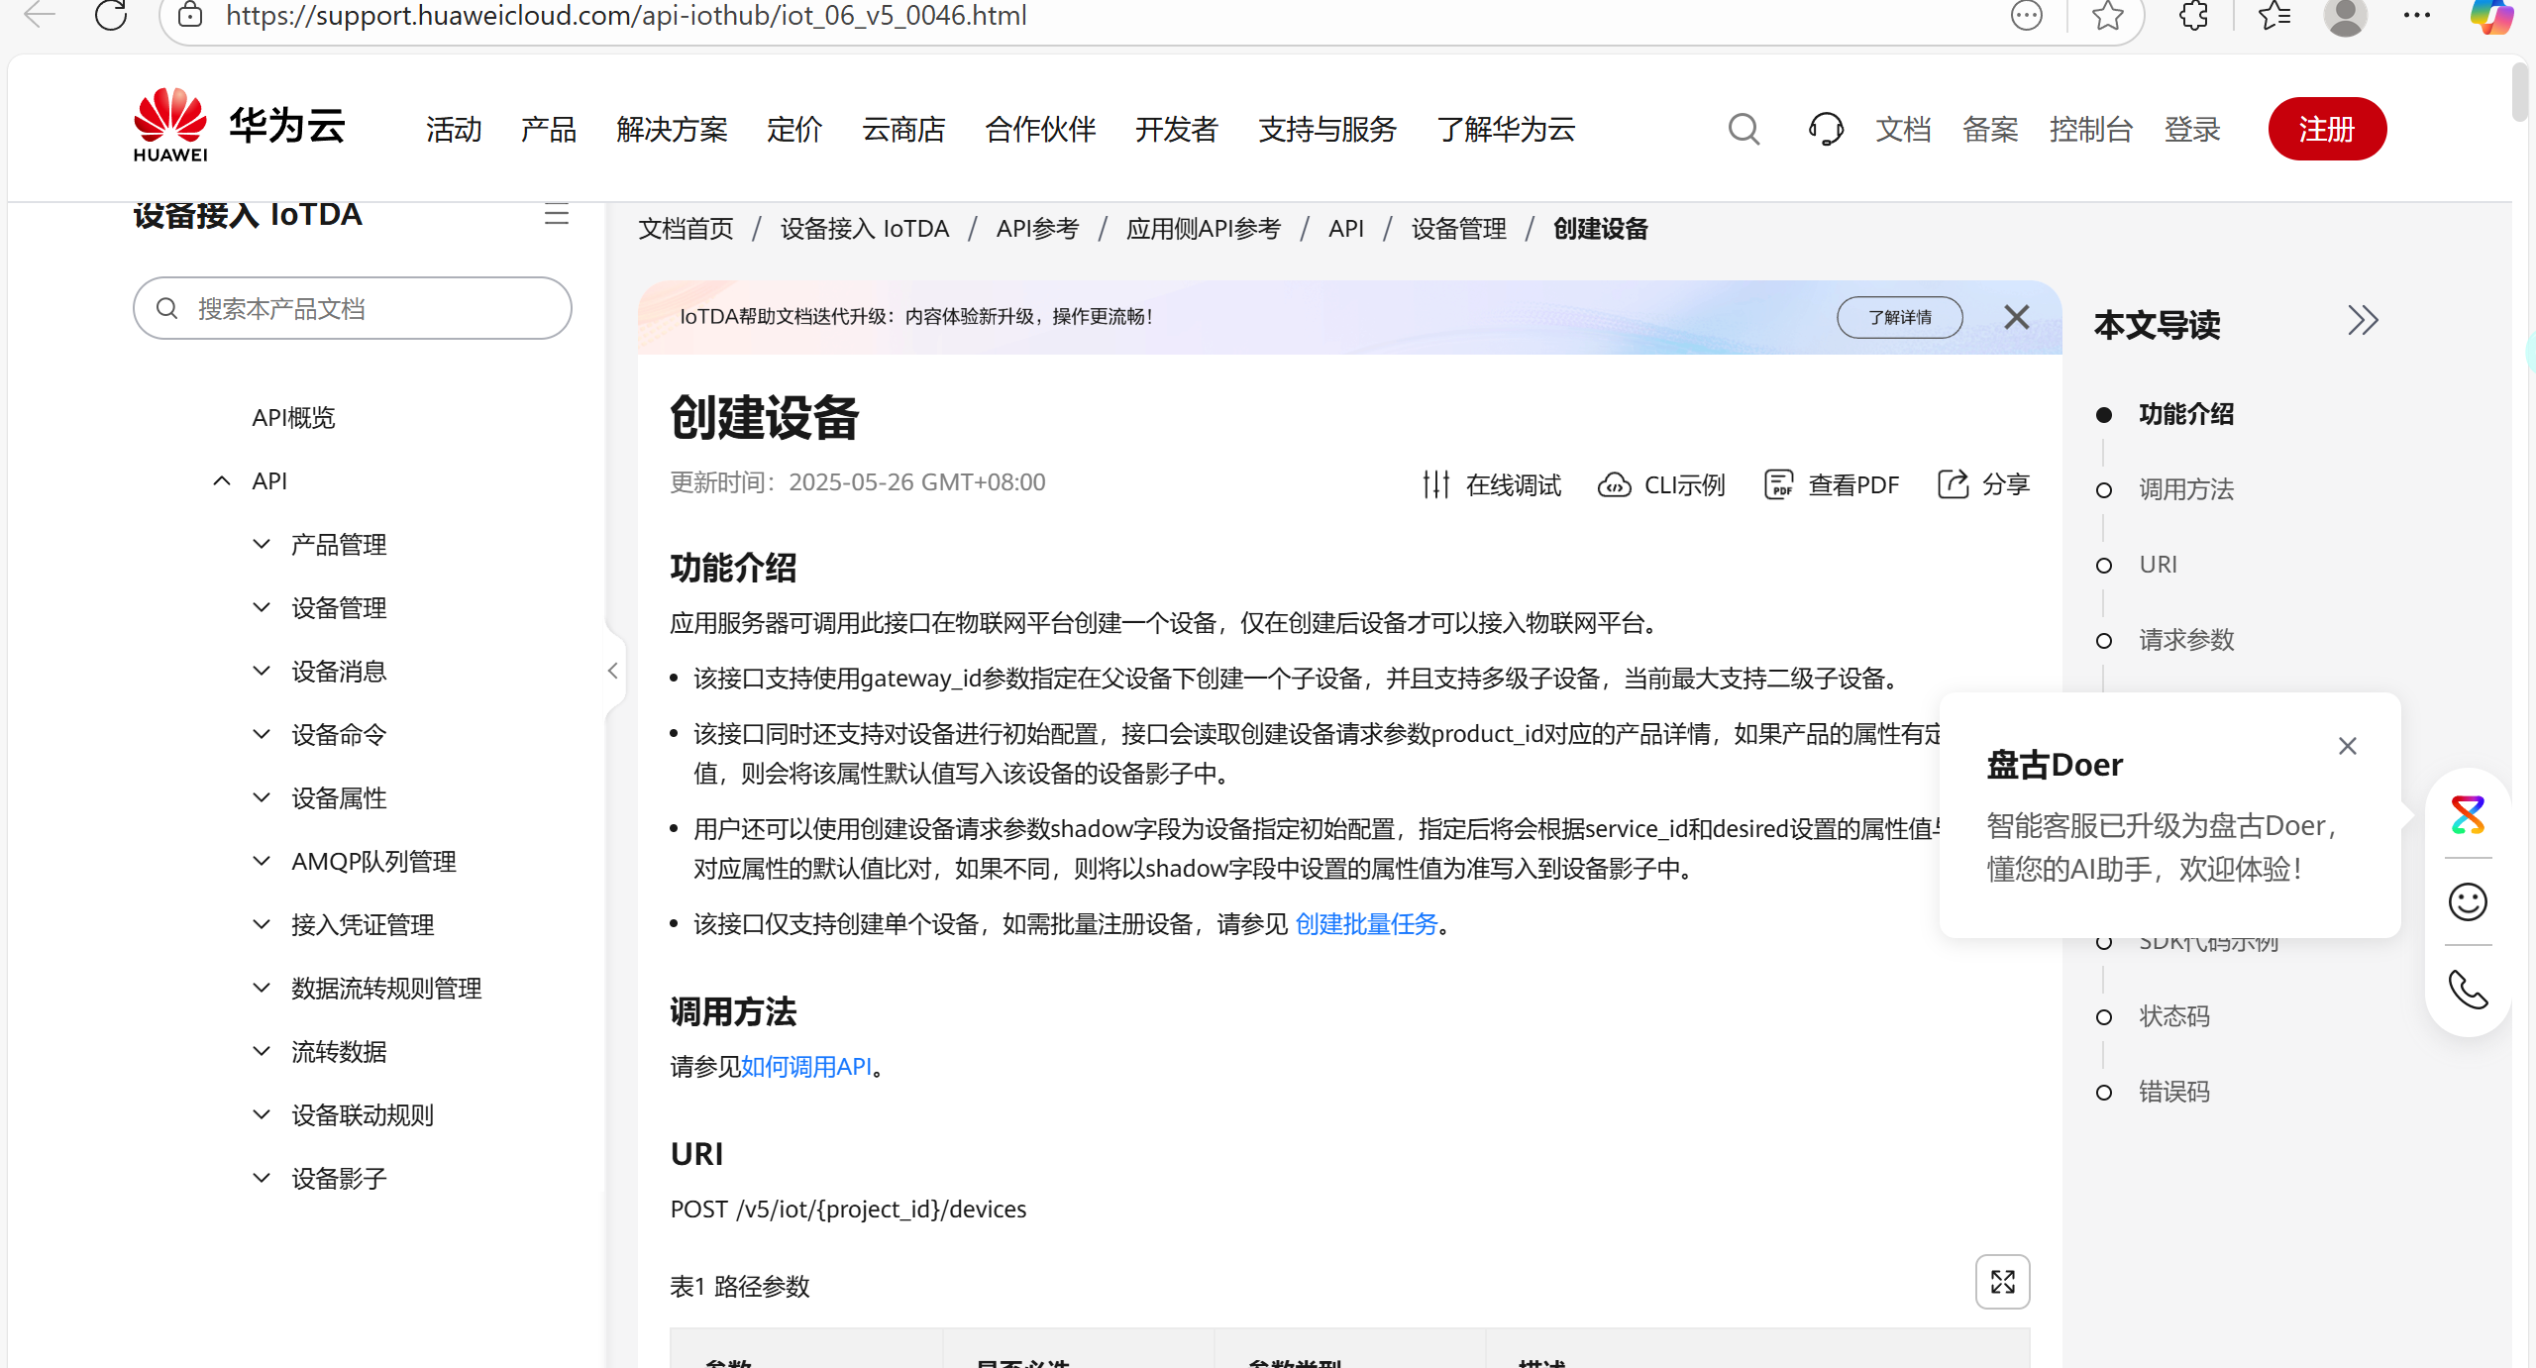Open API概览 in sidebar

(293, 417)
